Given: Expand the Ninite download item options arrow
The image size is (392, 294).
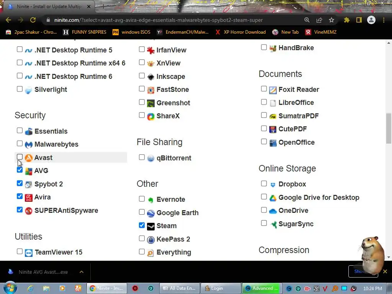Looking at the screenshot, I should (x=82, y=272).
